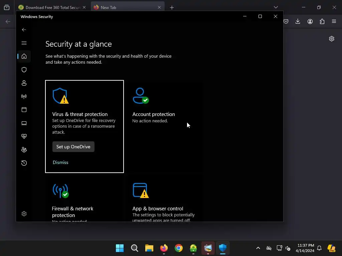The height and width of the screenshot is (256, 342).
Task: Click the Account protection person icon
Action: pos(141,96)
